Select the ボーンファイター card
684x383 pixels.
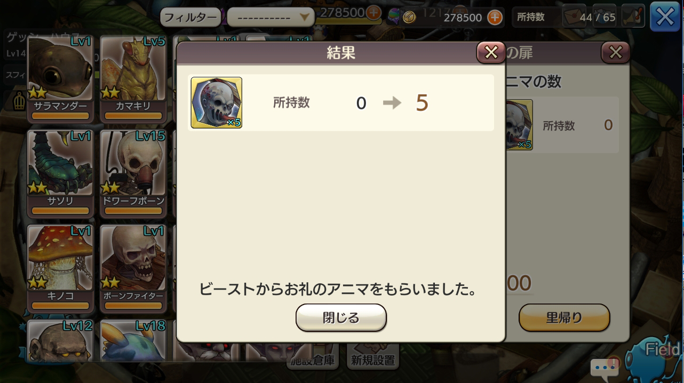tap(133, 268)
